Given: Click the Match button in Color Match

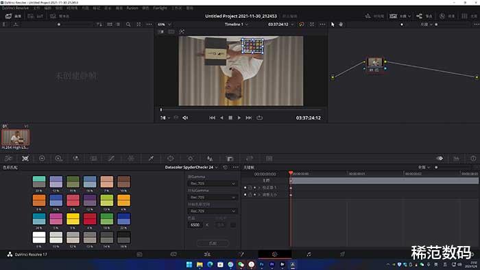Looking at the screenshot, I should tap(213, 243).
